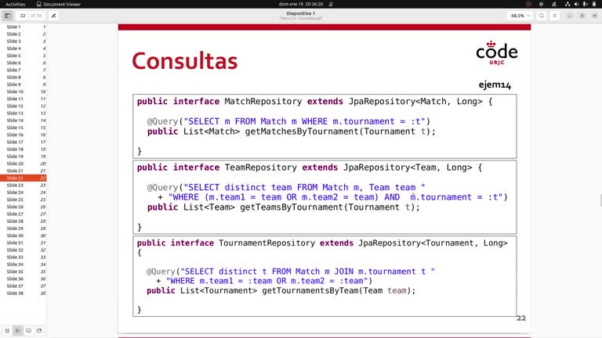Go to Slide 5 in outline
Screen dimensions: 602x338
click(24, 56)
